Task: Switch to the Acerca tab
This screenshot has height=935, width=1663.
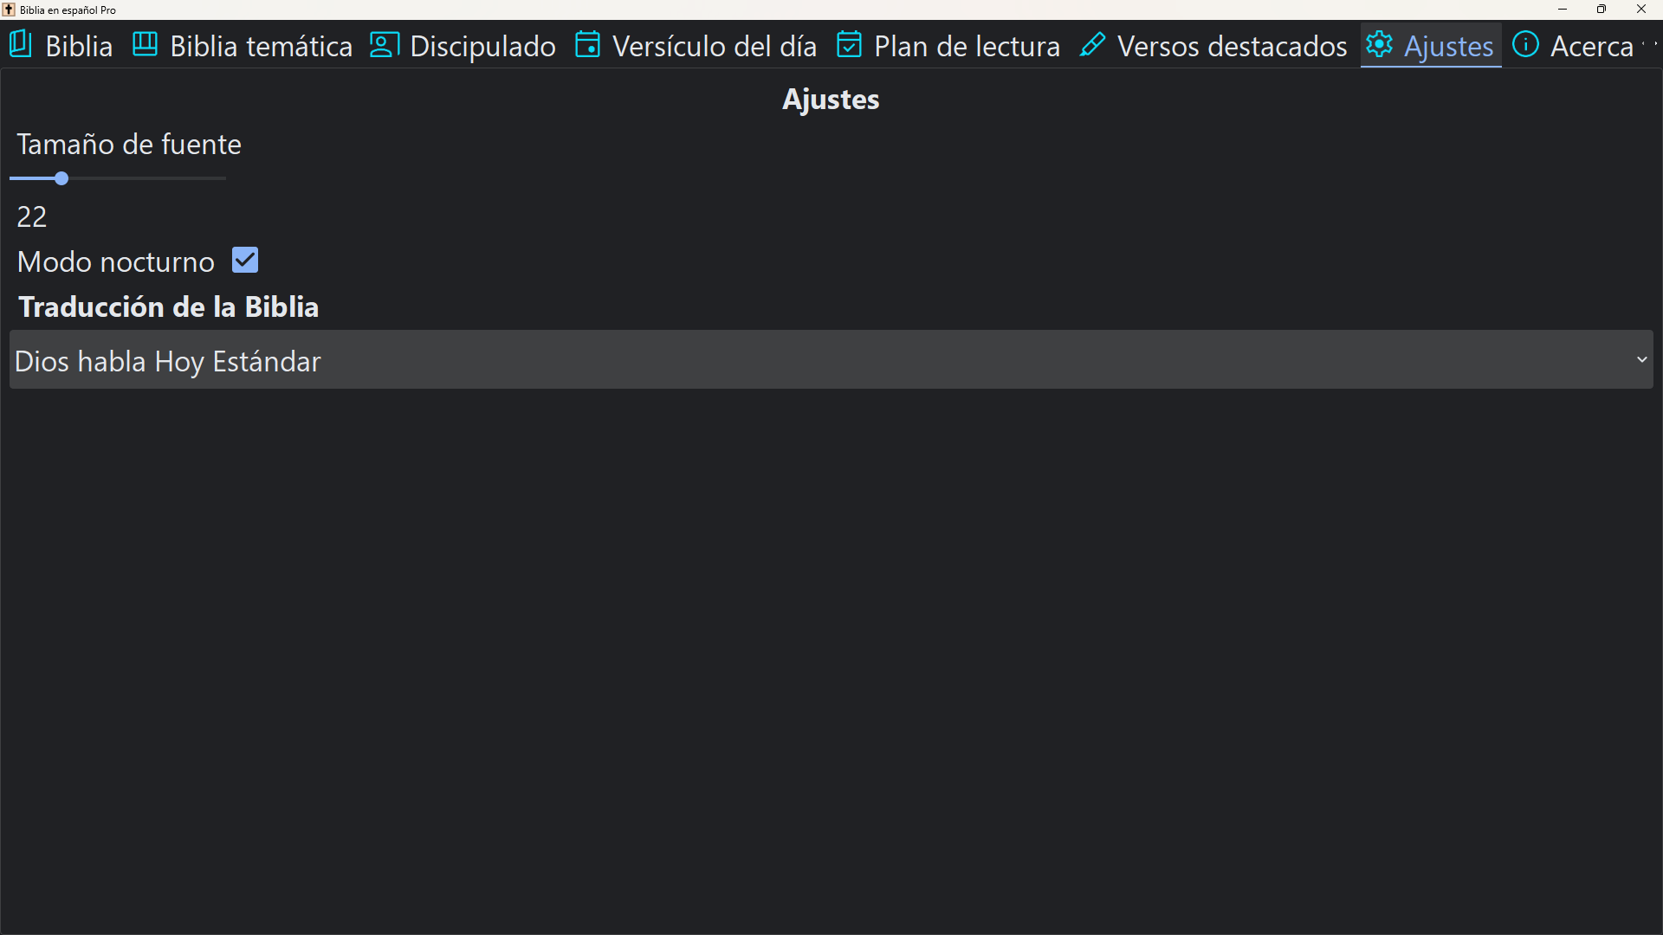Action: tap(1595, 45)
